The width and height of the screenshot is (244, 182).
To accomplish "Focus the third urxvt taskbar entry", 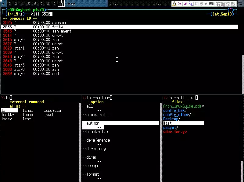I will click(156, 4).
